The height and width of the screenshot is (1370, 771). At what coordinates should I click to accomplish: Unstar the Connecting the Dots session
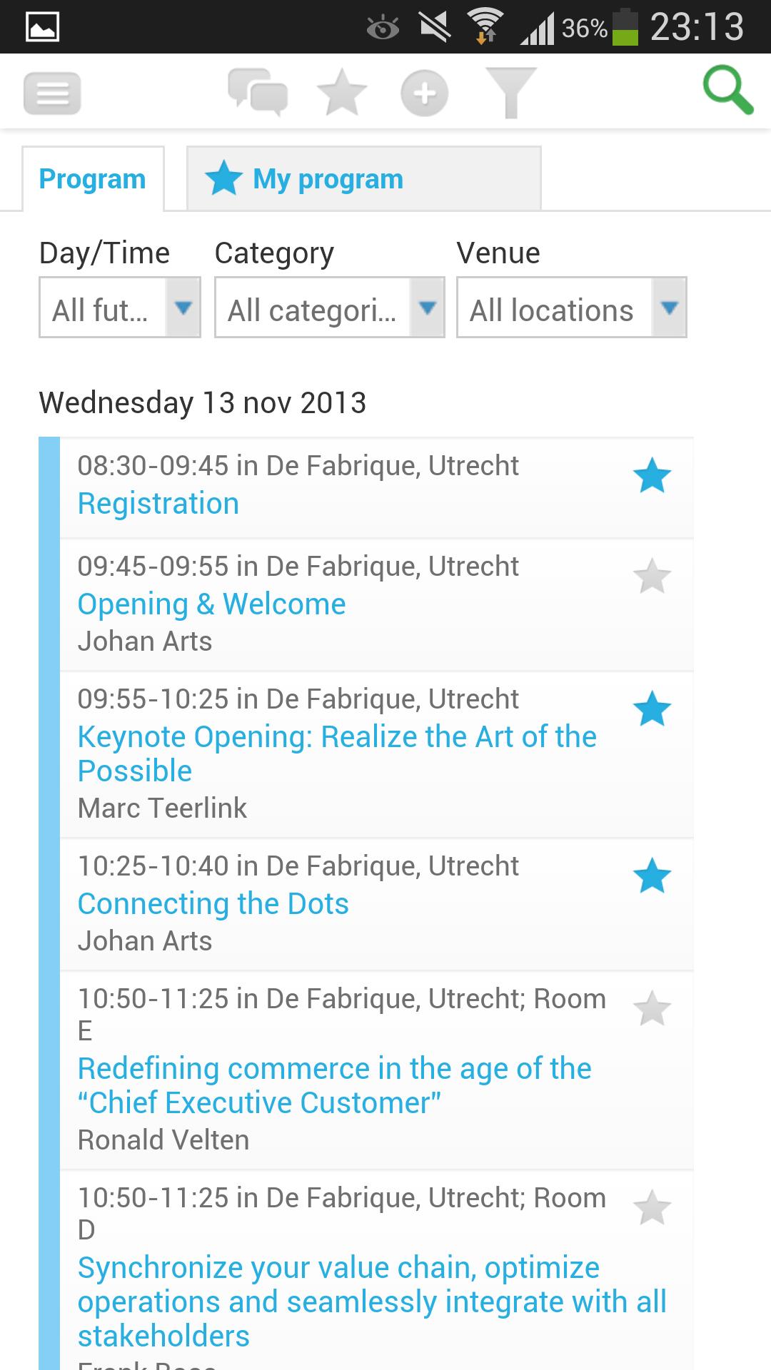[x=652, y=877]
